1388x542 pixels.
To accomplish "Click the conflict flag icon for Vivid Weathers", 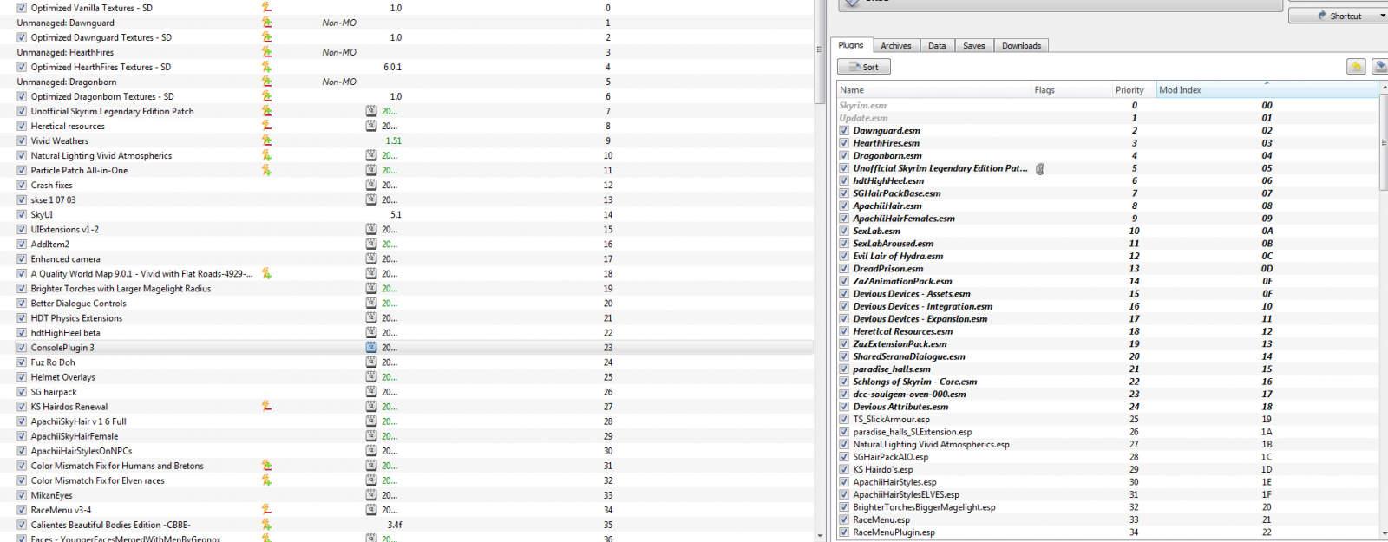I will [x=266, y=140].
